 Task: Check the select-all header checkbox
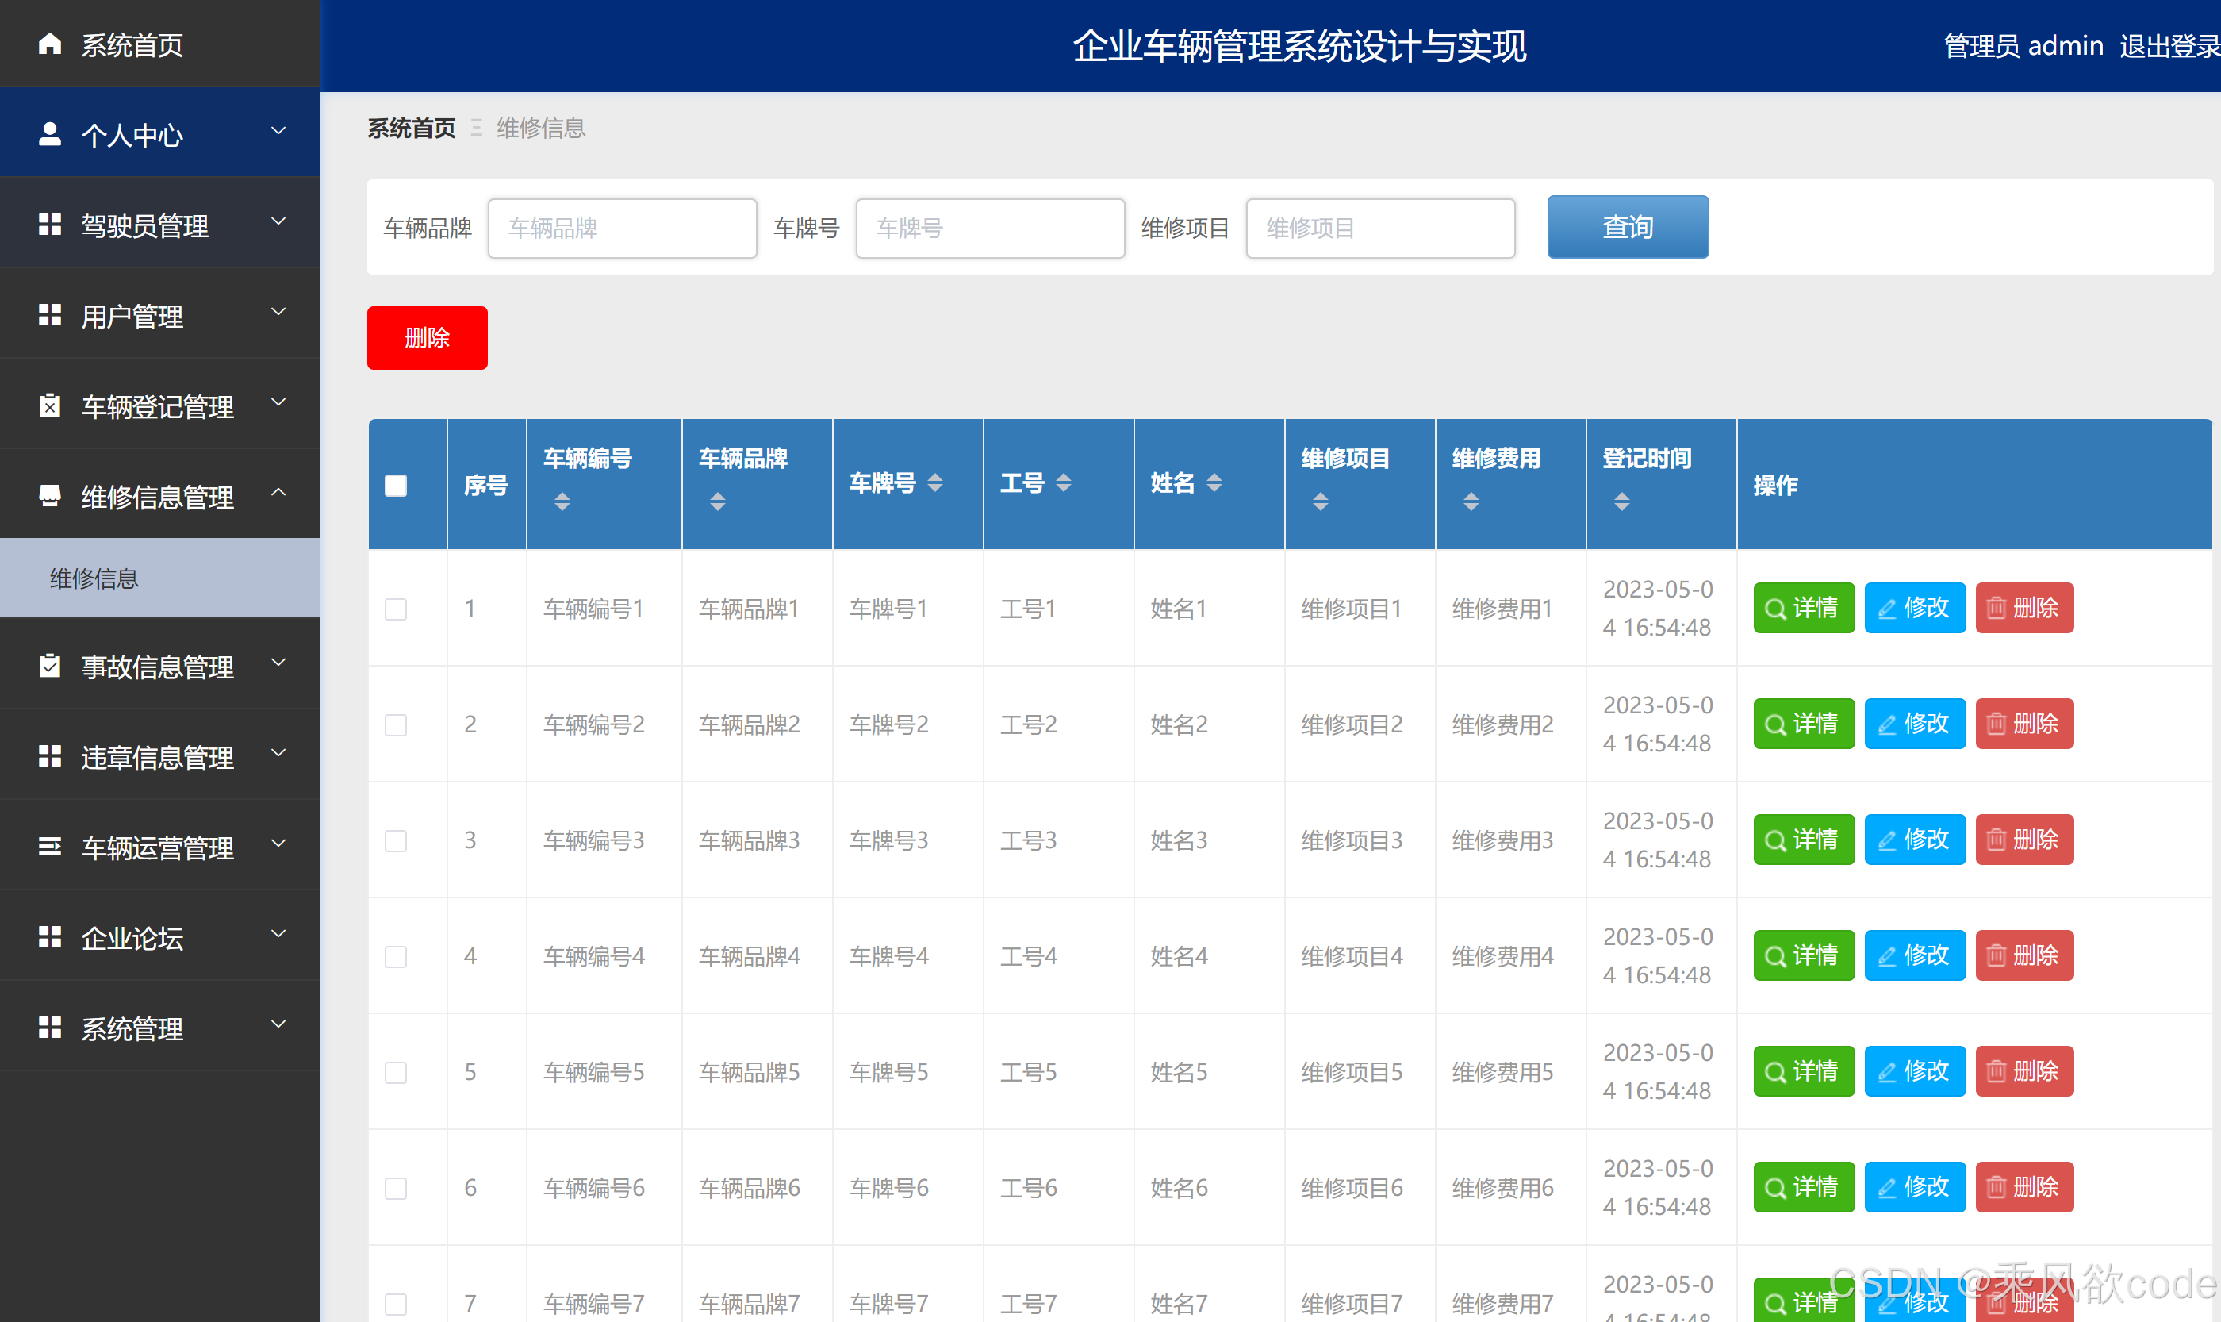point(395,485)
